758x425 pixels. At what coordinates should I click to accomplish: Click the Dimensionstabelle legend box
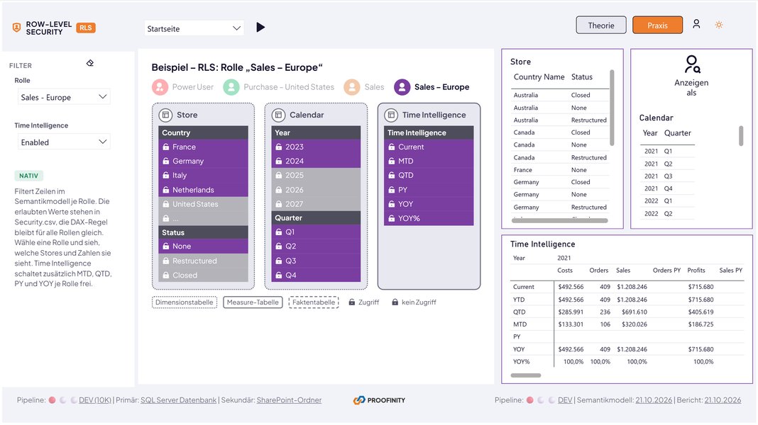click(x=185, y=302)
